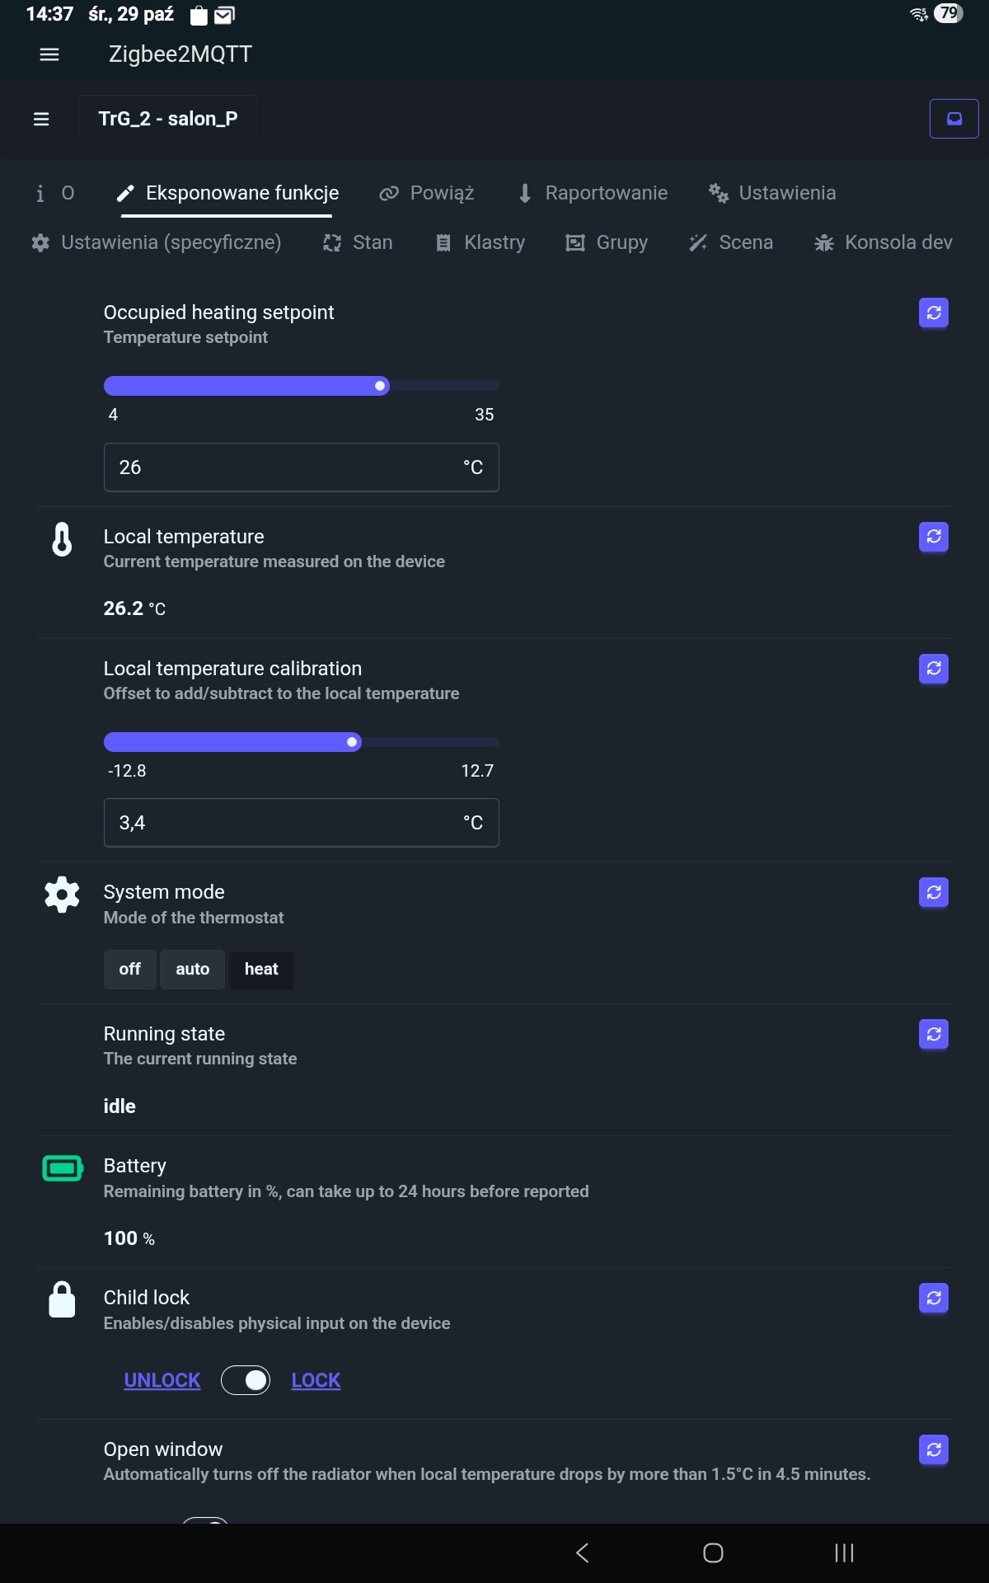Refresh the Child lock state
Viewport: 989px width, 1583px height.
(x=933, y=1299)
